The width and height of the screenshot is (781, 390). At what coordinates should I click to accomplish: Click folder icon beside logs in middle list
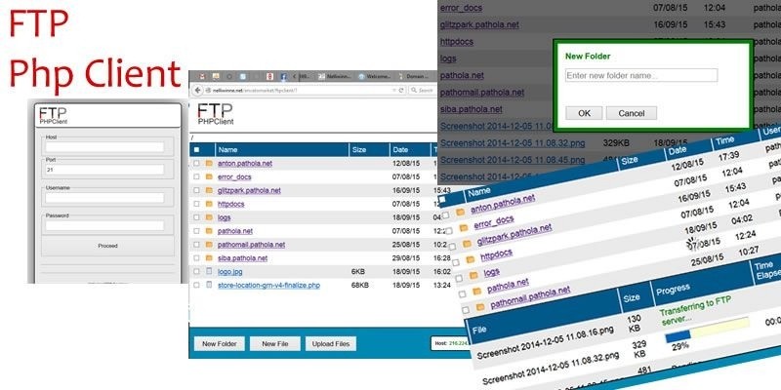tap(208, 218)
